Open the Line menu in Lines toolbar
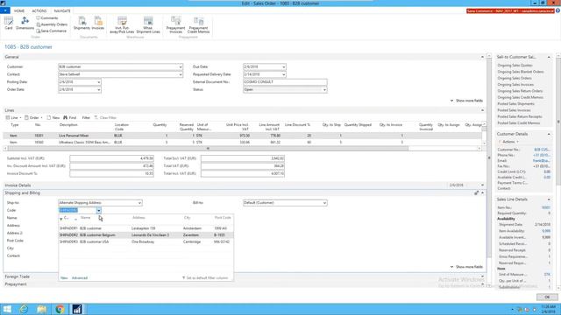 pos(13,117)
